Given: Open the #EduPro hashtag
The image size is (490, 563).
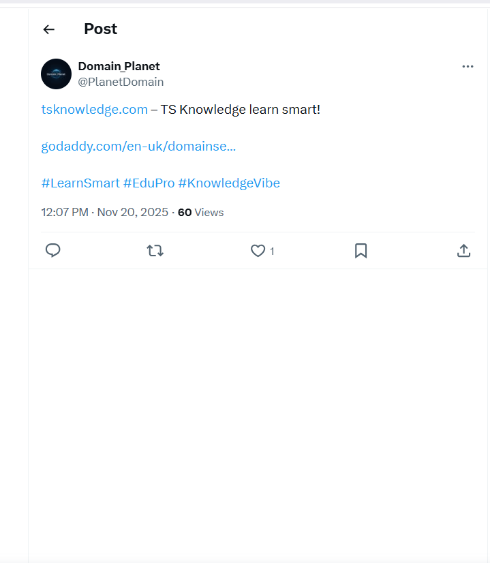Looking at the screenshot, I should click(x=149, y=183).
